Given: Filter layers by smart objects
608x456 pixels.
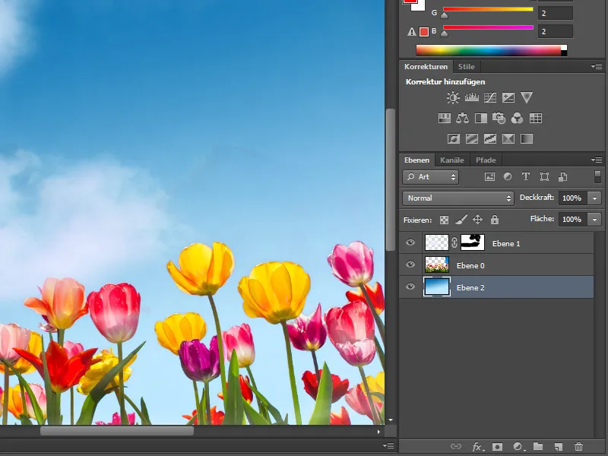Looking at the screenshot, I should pos(562,177).
